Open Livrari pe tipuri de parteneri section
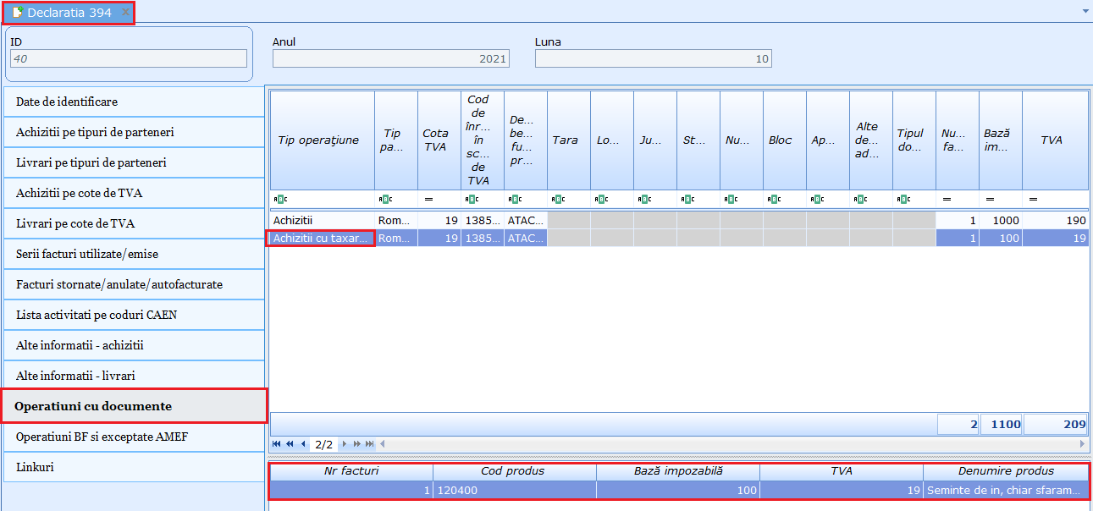 pos(134,162)
